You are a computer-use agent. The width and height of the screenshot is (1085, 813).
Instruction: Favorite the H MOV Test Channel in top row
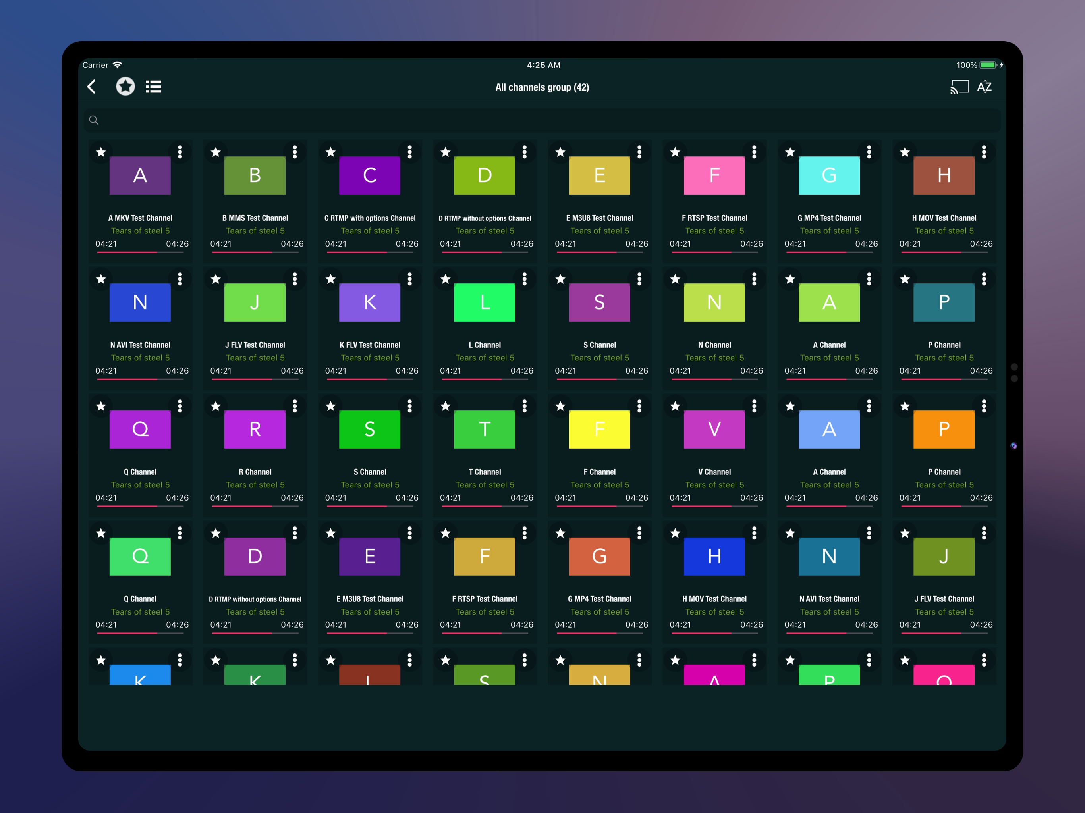point(905,152)
